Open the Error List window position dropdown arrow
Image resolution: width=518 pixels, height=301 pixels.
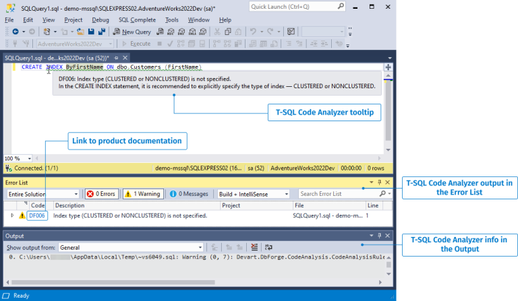click(x=372, y=182)
